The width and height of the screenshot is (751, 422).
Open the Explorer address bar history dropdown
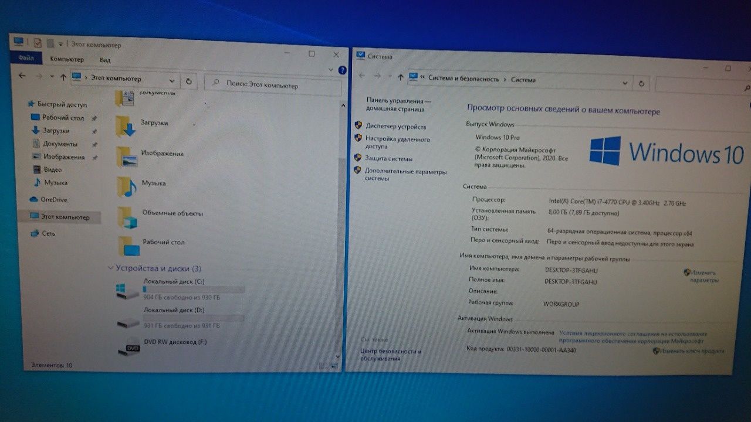(172, 80)
